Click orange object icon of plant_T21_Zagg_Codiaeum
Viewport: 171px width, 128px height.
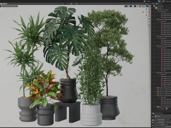158,19
